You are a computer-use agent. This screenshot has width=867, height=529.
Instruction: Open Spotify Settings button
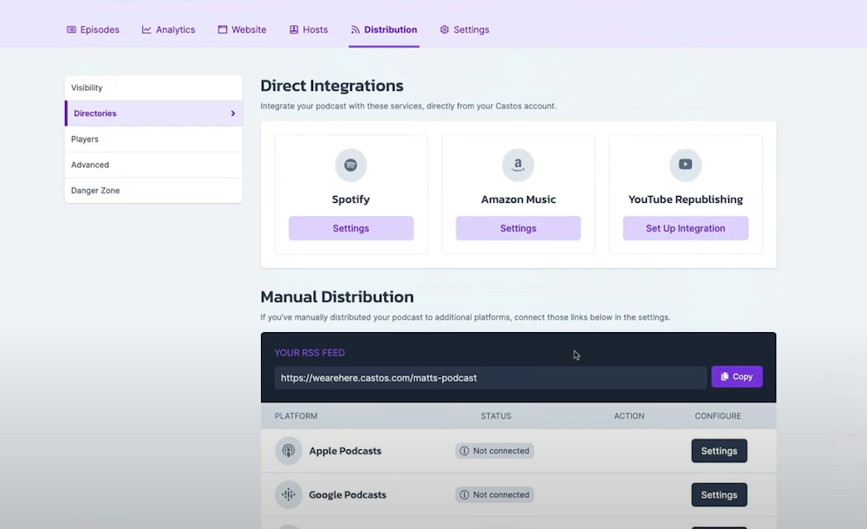(x=350, y=228)
